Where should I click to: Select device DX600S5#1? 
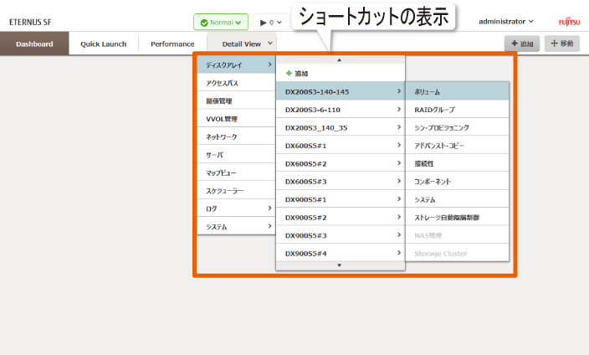(x=341, y=145)
